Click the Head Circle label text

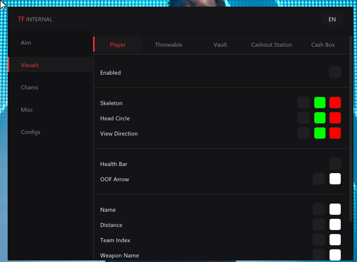coord(115,118)
